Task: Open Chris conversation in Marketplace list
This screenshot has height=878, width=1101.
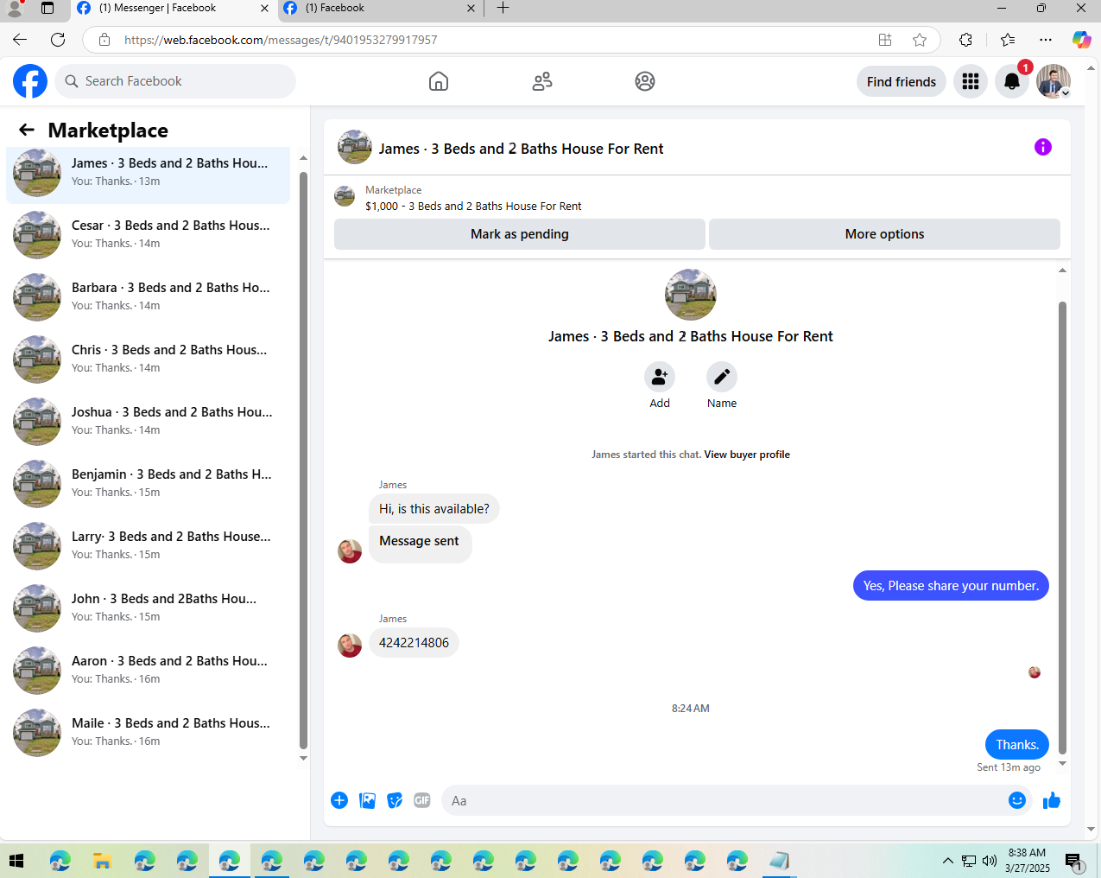Action: click(x=149, y=359)
